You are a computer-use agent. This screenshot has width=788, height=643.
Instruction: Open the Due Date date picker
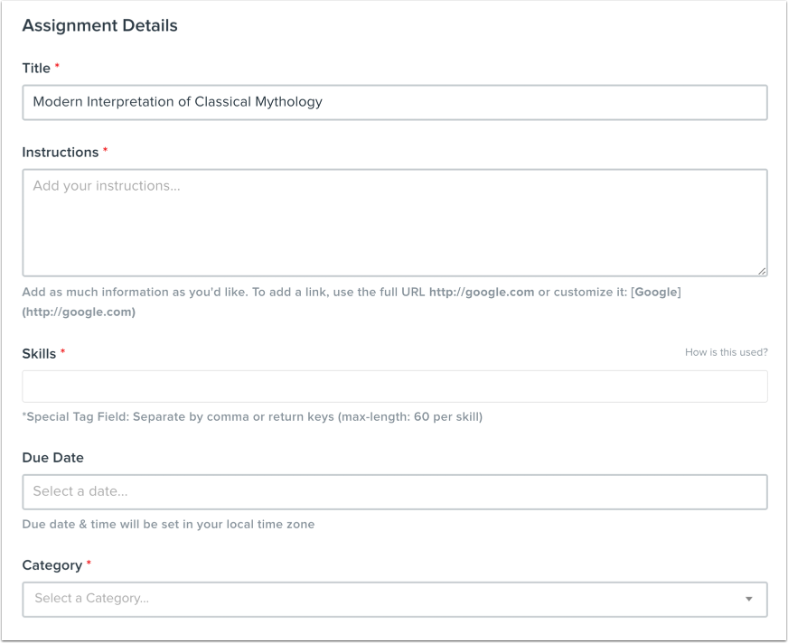(393, 490)
